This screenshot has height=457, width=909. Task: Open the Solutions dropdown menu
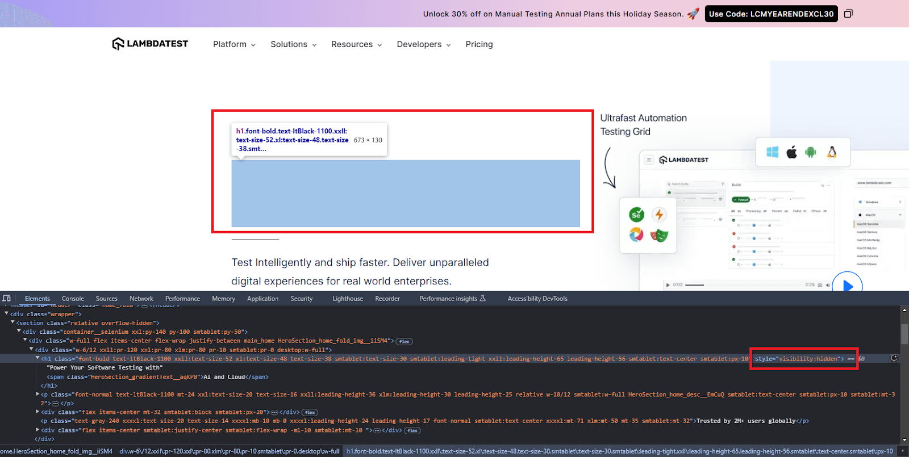[293, 44]
